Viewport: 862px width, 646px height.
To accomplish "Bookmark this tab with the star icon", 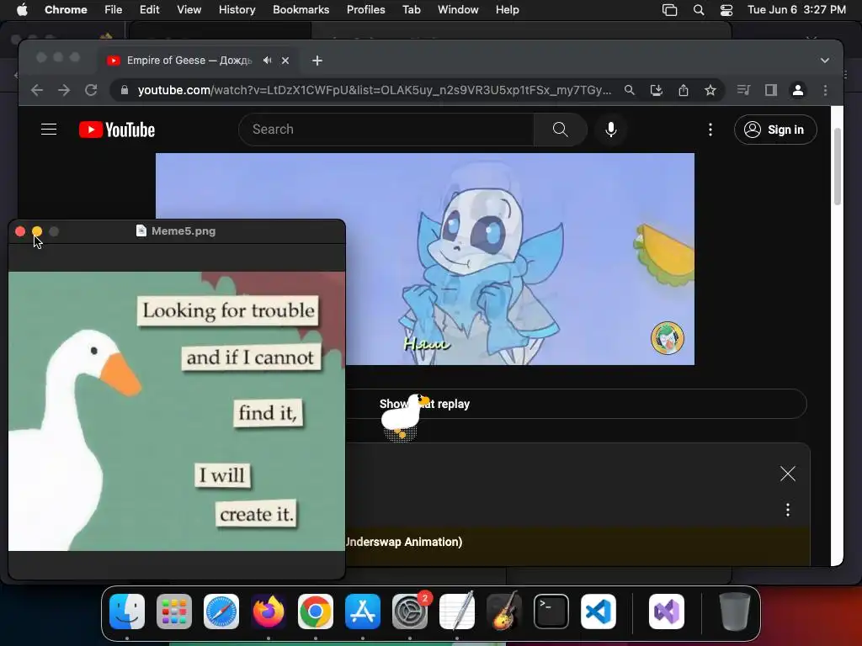I will (x=710, y=90).
